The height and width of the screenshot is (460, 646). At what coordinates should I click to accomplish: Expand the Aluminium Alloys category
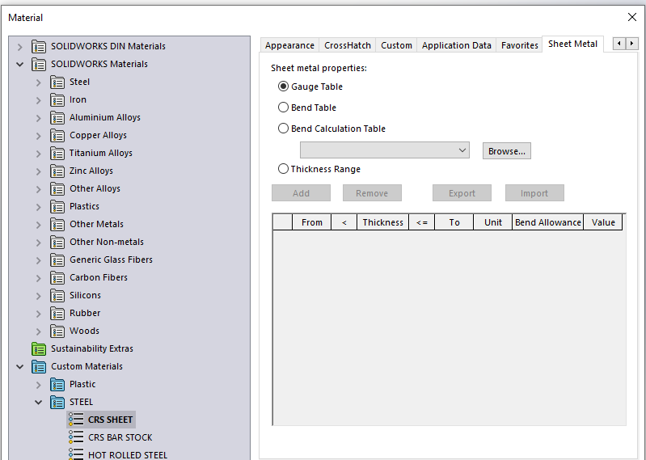[x=38, y=118]
